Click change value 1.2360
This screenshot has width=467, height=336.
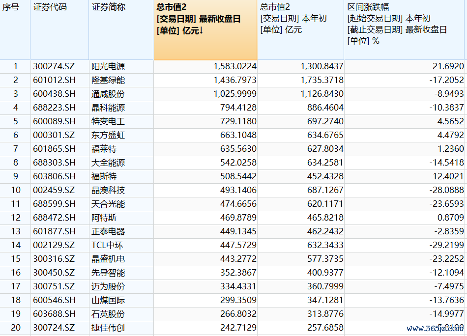(451, 149)
